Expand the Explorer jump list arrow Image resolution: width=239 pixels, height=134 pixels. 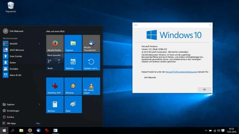point(39,105)
